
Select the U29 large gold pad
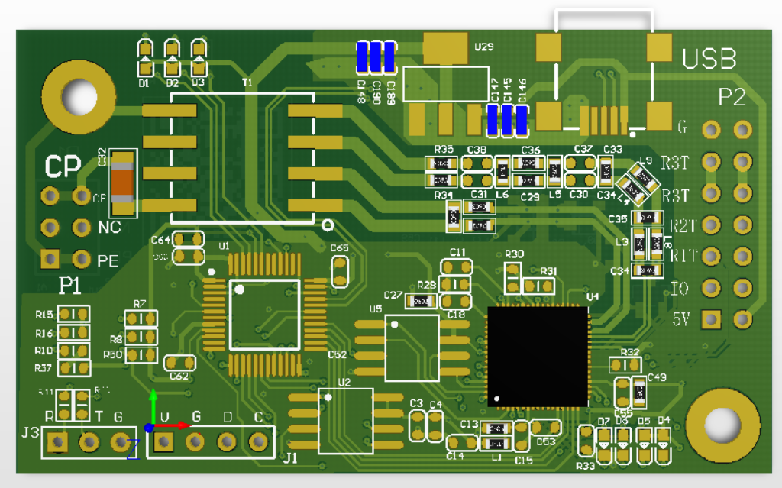tap(445, 48)
